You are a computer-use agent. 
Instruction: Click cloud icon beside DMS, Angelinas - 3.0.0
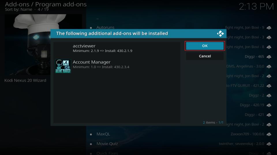269,66
